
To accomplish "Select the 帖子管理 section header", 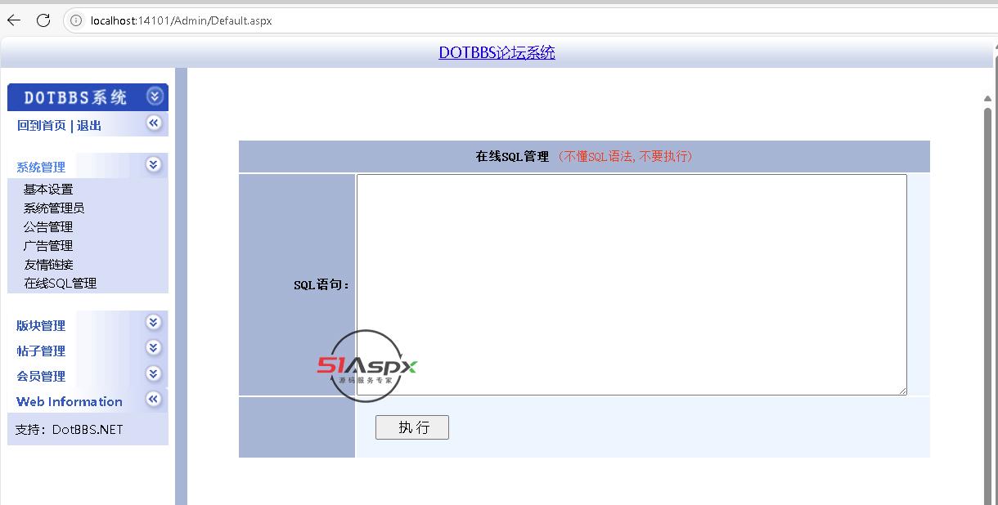I will click(41, 351).
